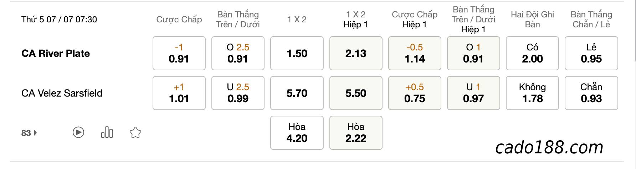
Task: Select odd goals Lẻ at 0.95
Action: tap(591, 53)
